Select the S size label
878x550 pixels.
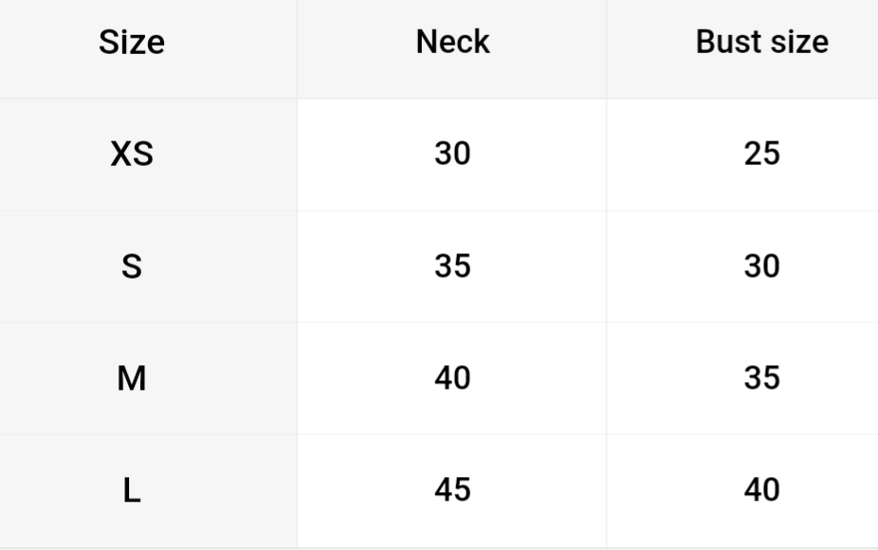click(132, 266)
